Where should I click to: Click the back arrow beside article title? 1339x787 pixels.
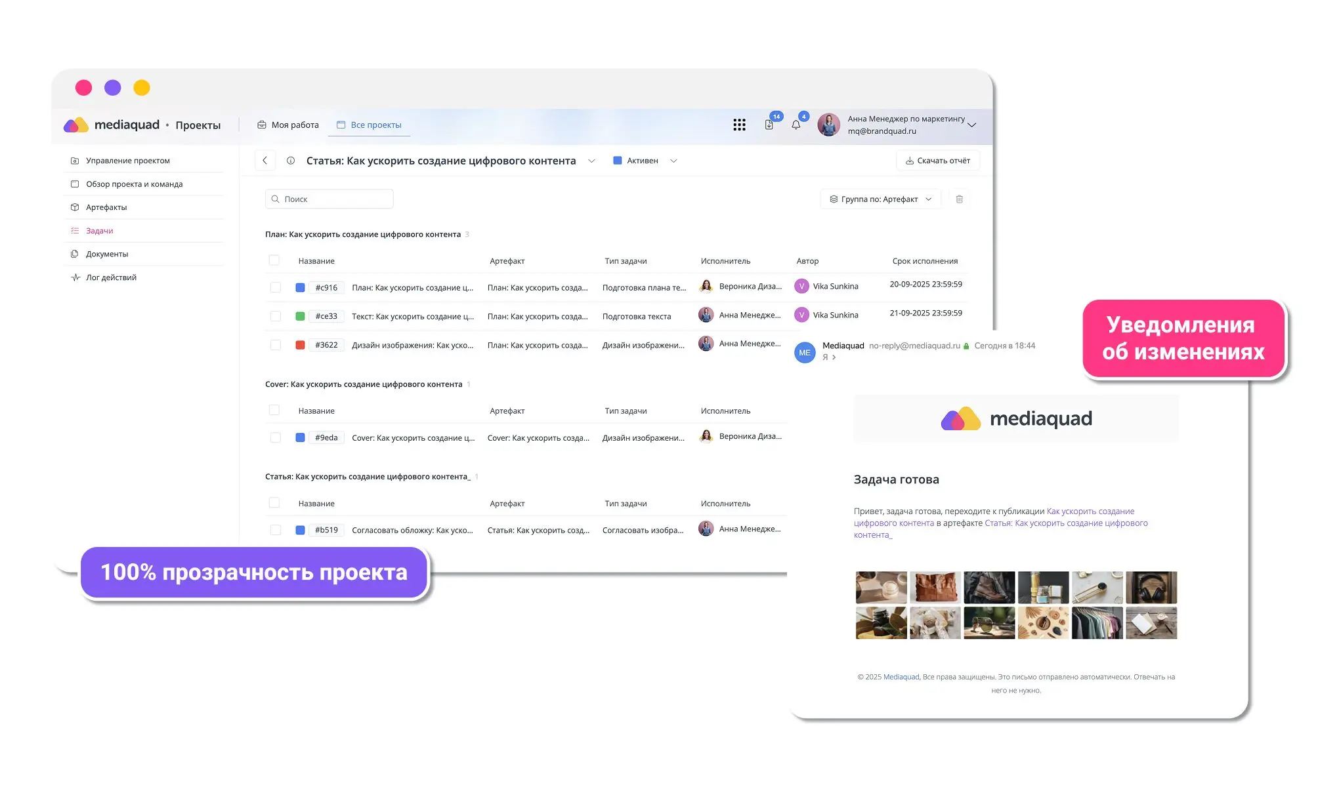[265, 161]
